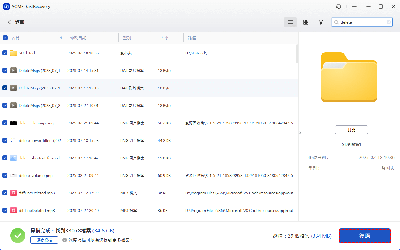Uncheck the delete-cleanup.png checkbox

pyautogui.click(x=5, y=123)
